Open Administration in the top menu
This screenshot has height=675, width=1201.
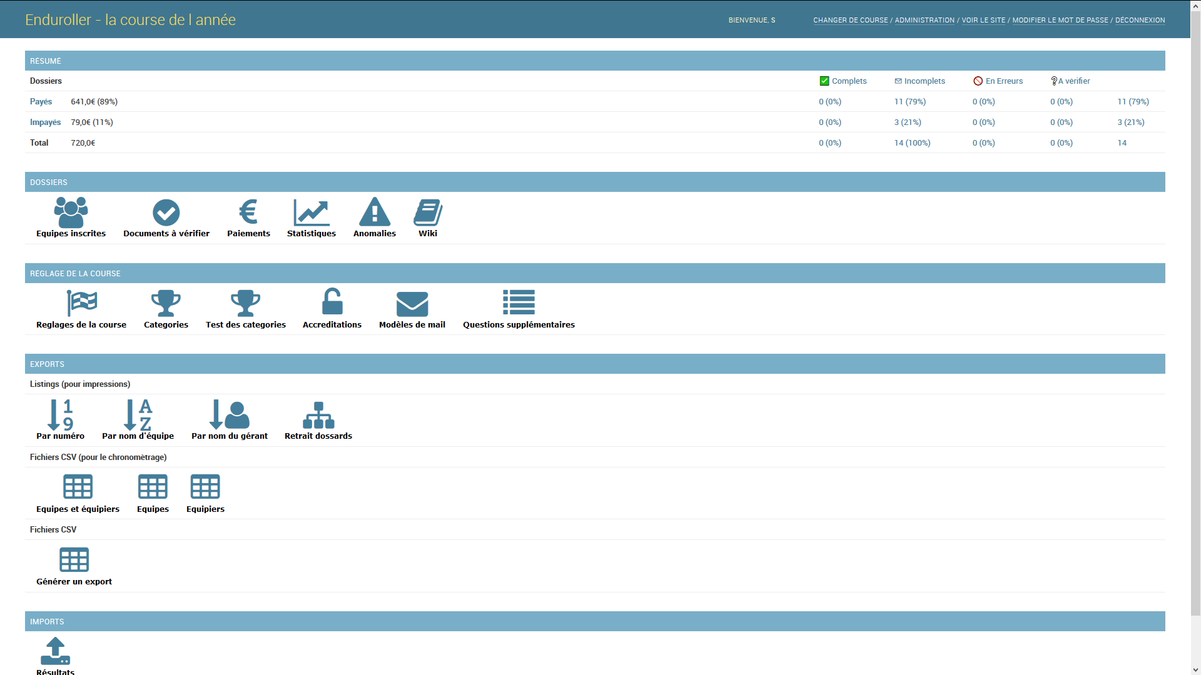tap(925, 20)
